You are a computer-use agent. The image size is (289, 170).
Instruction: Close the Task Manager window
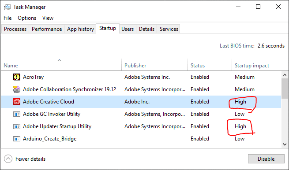278,7
